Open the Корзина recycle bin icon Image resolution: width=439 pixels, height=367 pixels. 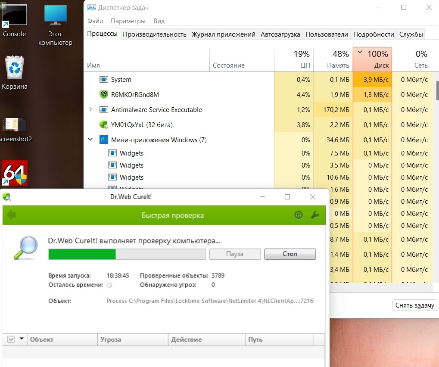(x=15, y=73)
